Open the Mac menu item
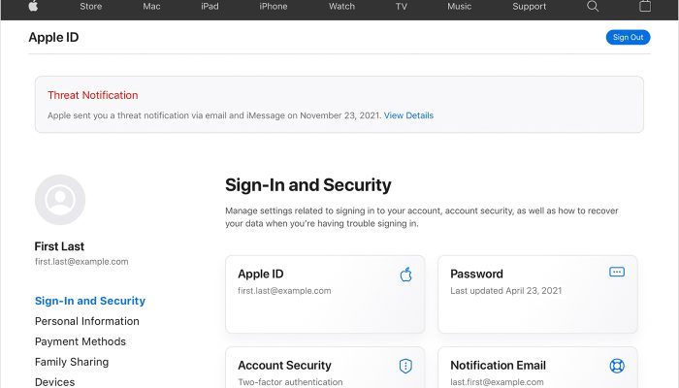Viewport: 679px width, 388px height. pos(151,7)
